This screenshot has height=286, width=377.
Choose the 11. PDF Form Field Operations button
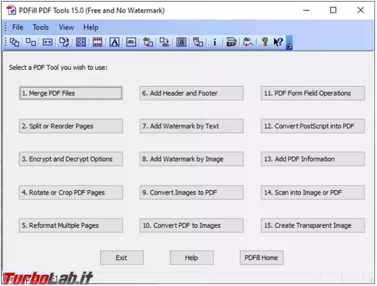pos(313,93)
